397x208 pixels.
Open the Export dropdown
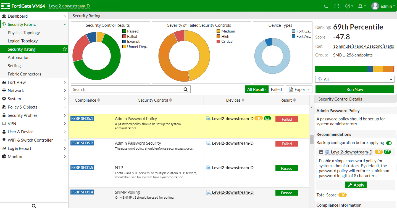tap(299, 89)
